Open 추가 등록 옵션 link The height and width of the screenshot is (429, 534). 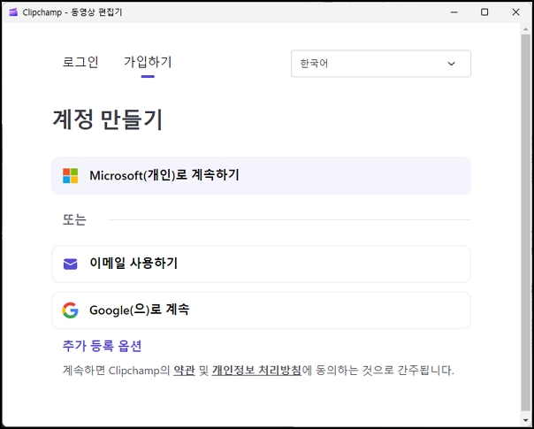pos(102,346)
